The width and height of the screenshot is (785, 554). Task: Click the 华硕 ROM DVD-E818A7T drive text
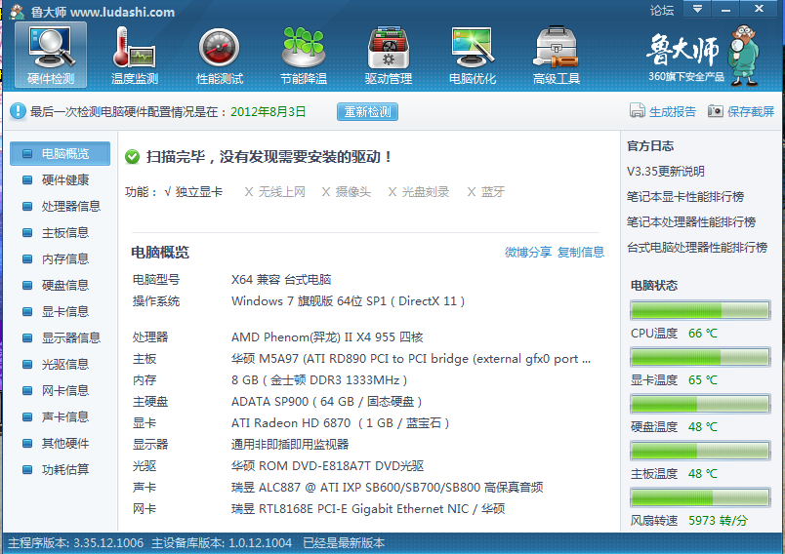[327, 466]
